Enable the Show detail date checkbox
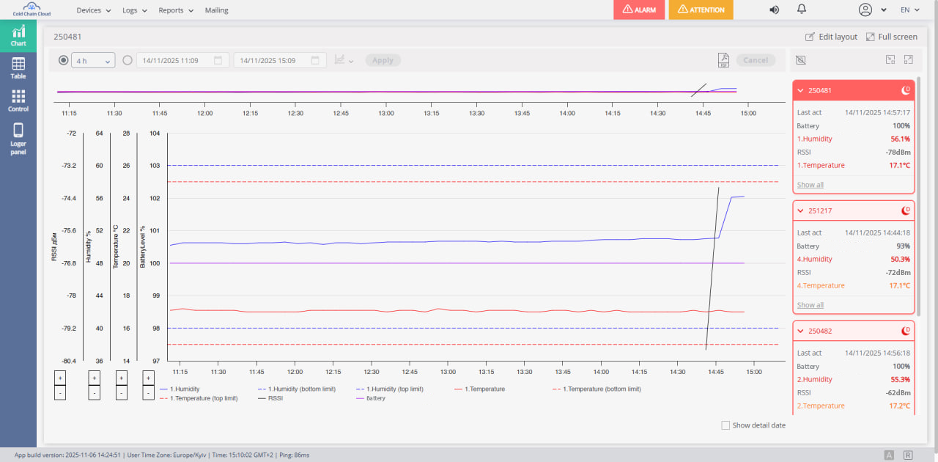 point(725,425)
